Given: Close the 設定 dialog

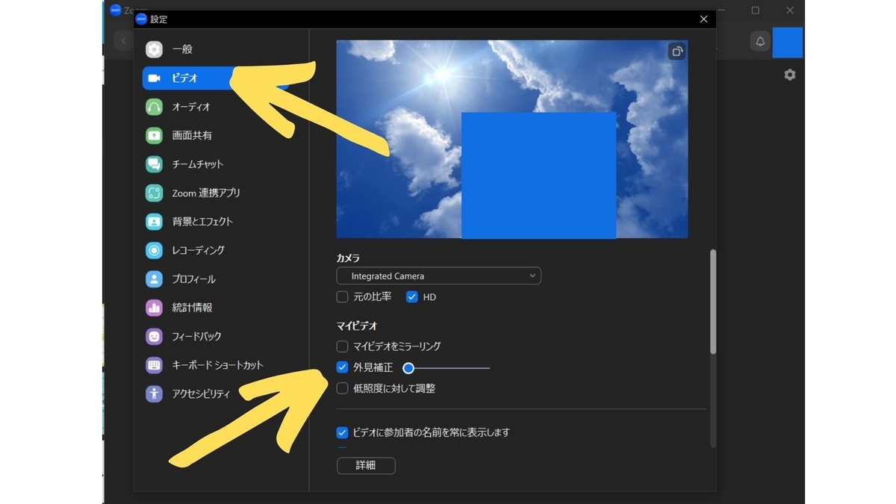Looking at the screenshot, I should pyautogui.click(x=703, y=19).
